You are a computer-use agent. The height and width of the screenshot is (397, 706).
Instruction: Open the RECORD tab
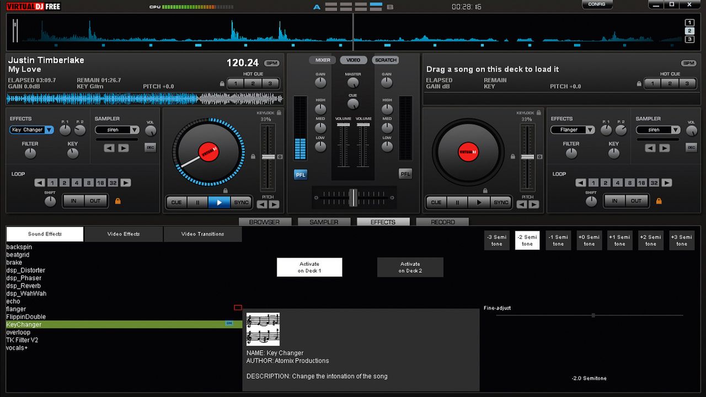[442, 222]
